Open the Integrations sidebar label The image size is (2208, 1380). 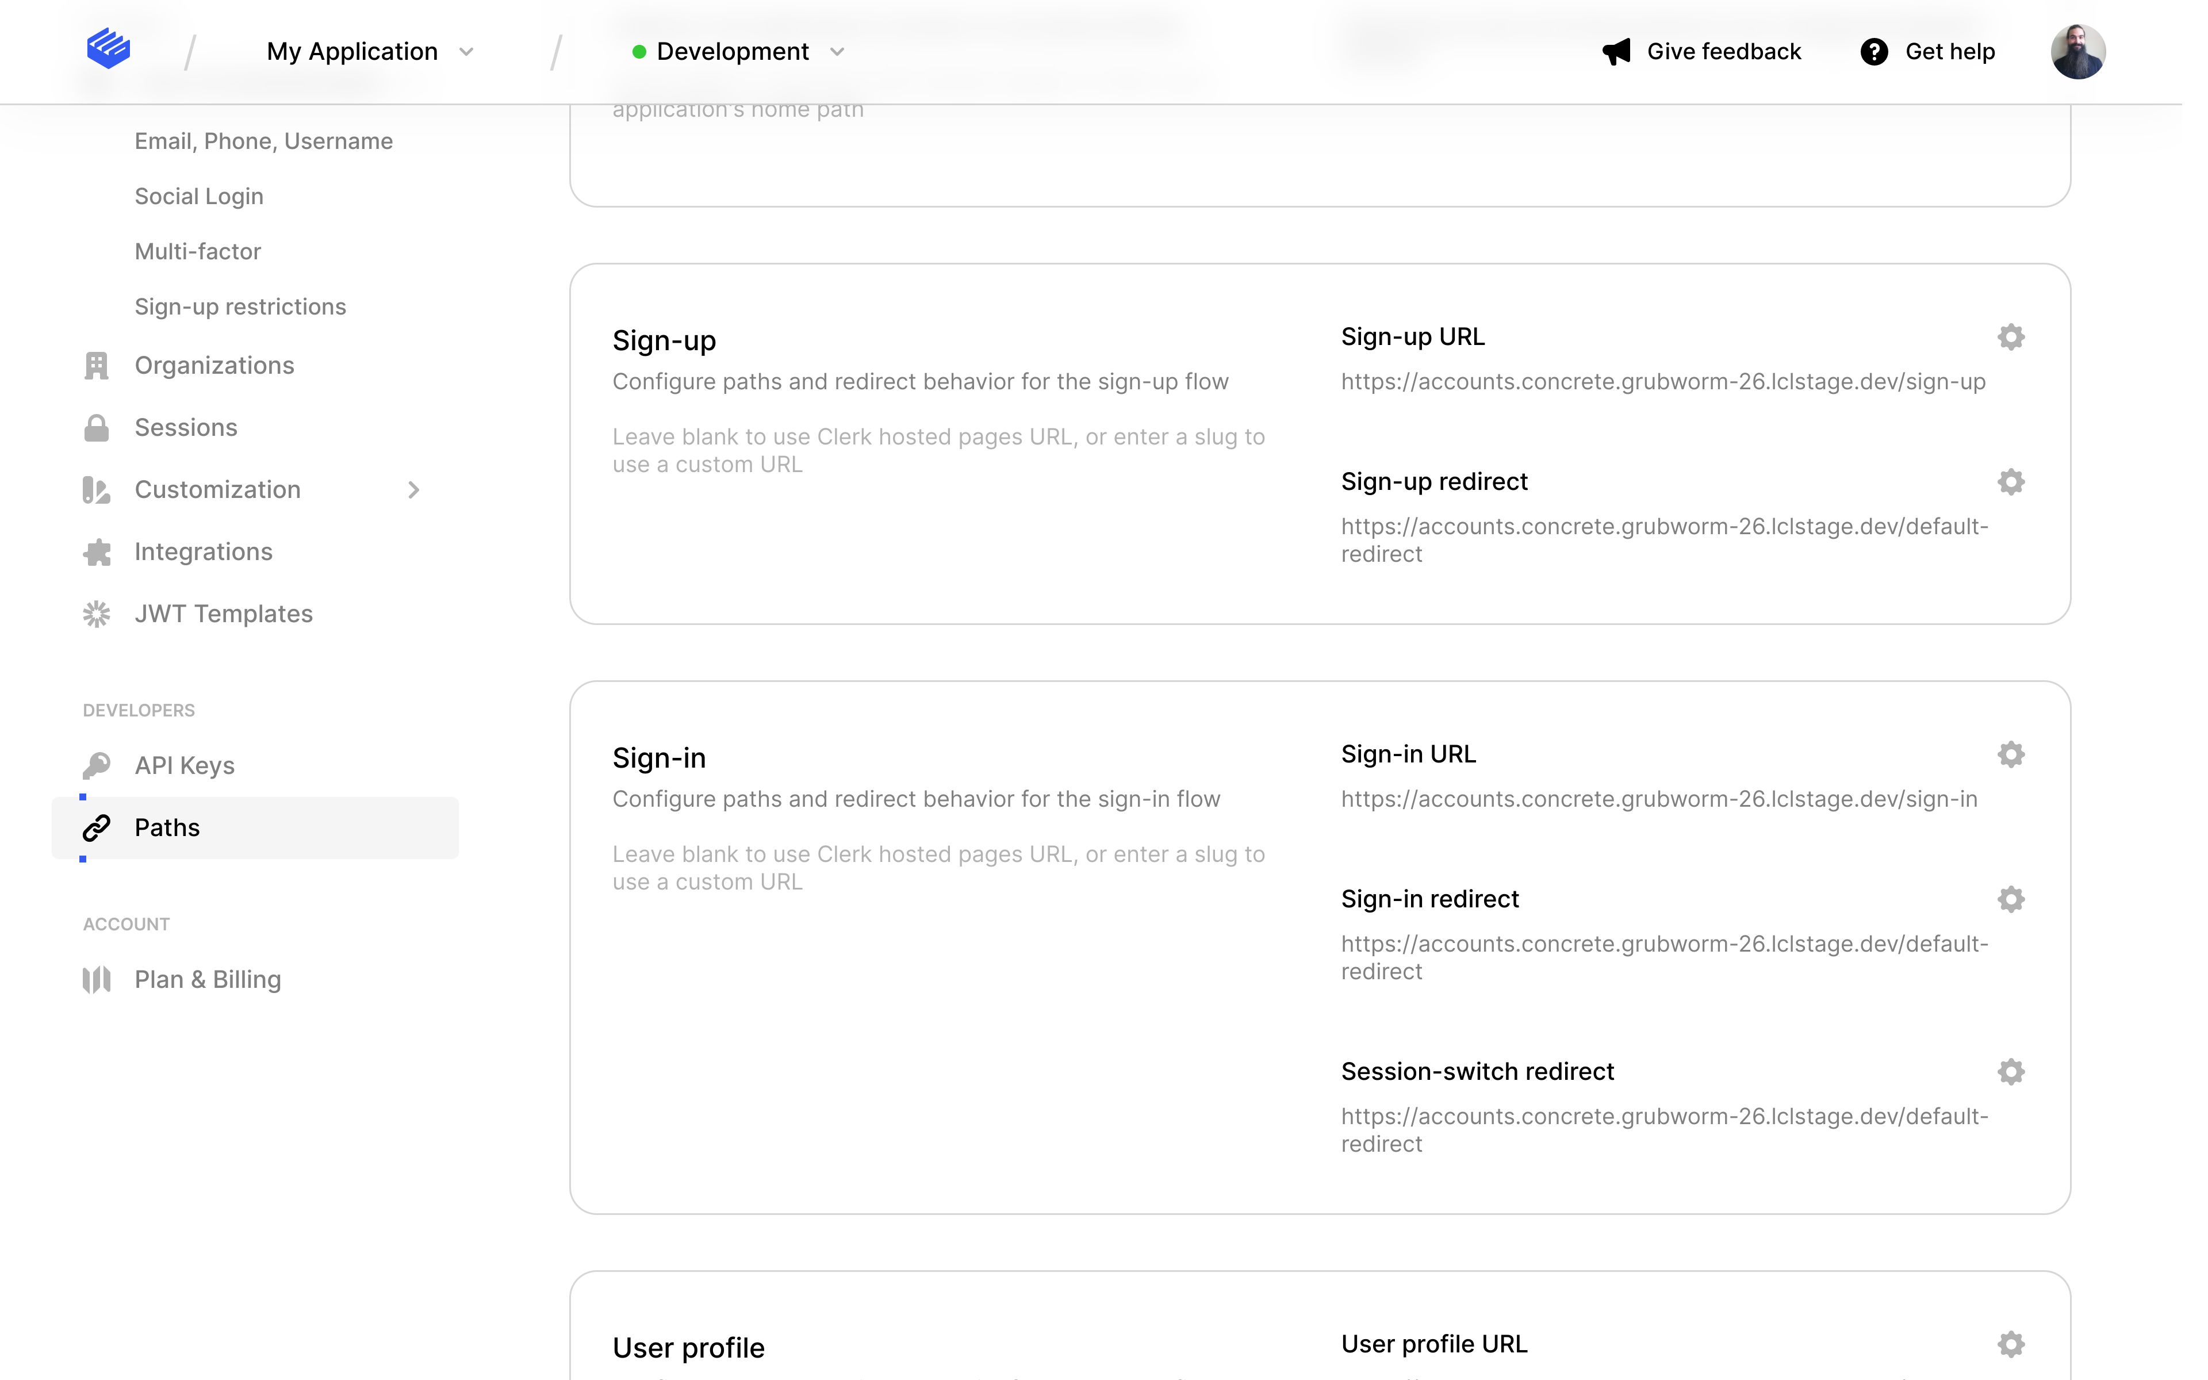point(204,552)
